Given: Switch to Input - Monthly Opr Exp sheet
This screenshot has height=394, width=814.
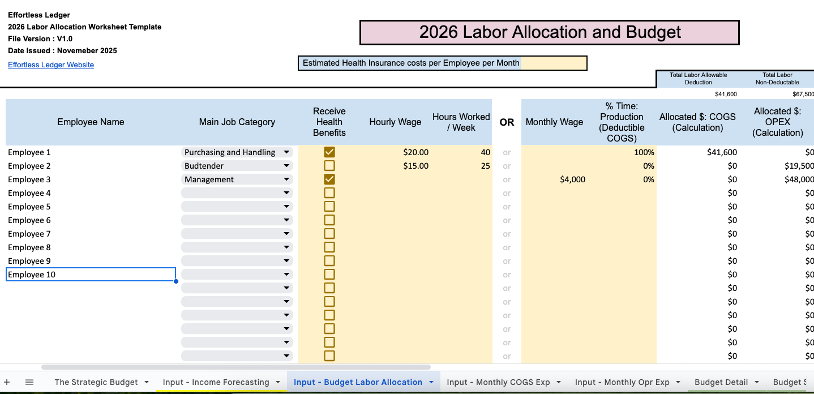Looking at the screenshot, I should (622, 382).
